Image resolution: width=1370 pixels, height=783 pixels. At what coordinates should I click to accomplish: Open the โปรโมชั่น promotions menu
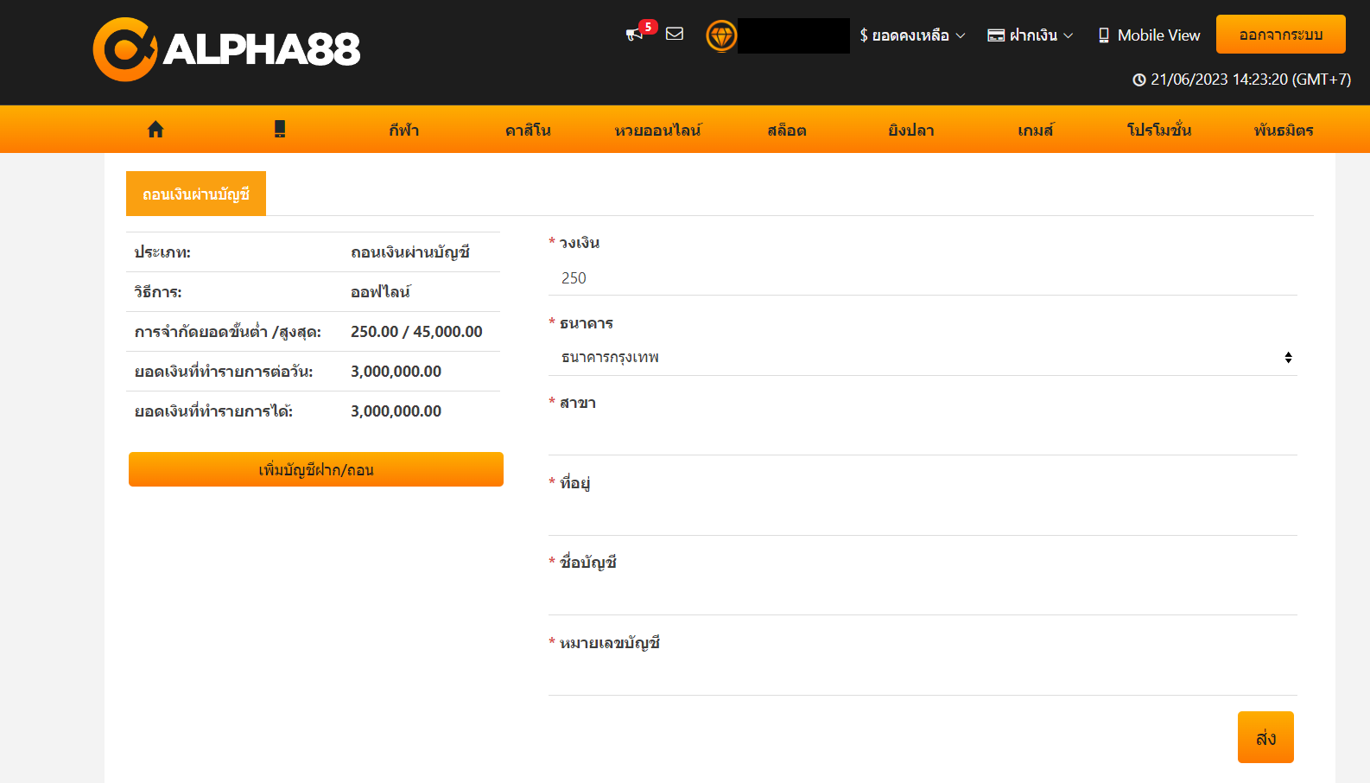click(x=1159, y=130)
